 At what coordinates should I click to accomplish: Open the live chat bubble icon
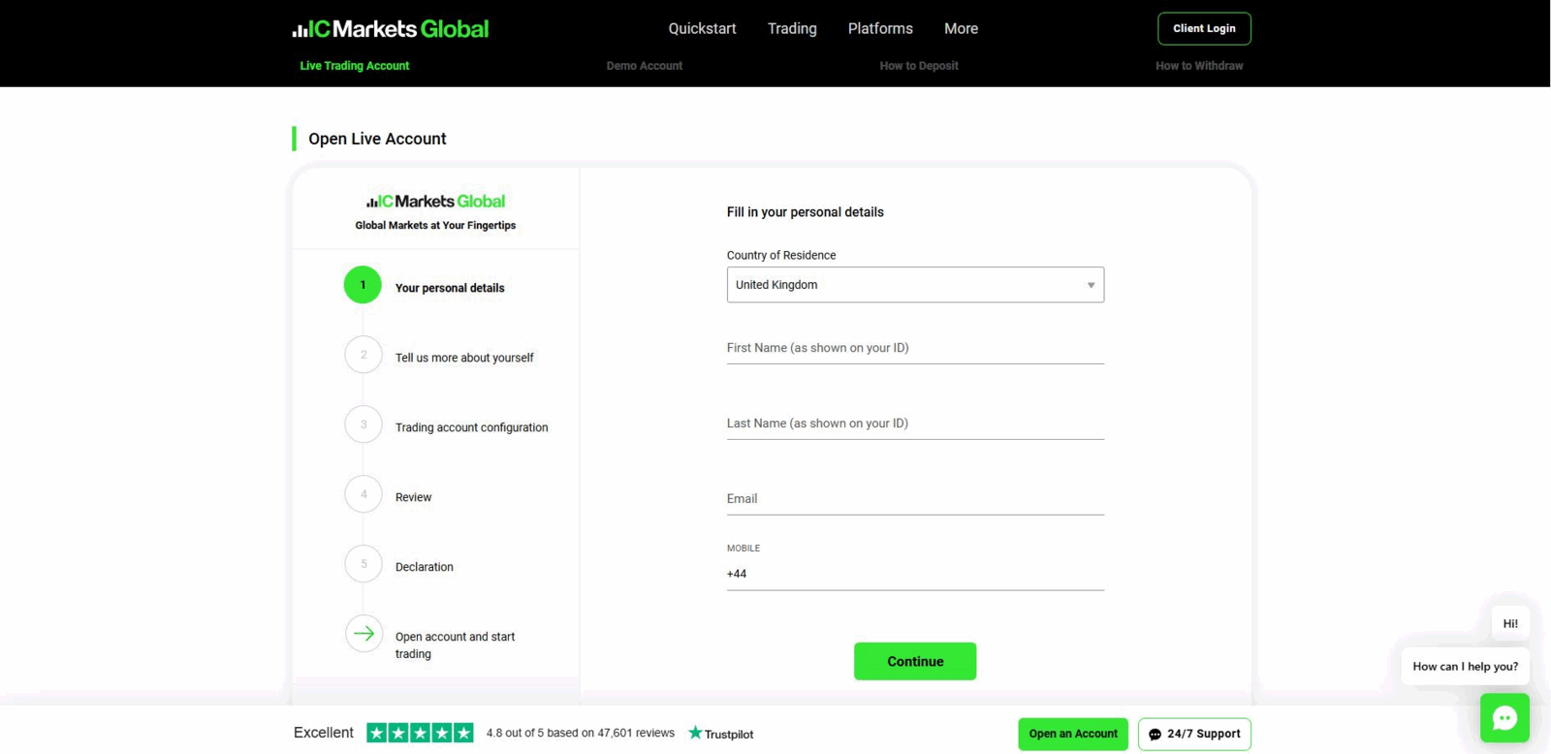[1504, 718]
